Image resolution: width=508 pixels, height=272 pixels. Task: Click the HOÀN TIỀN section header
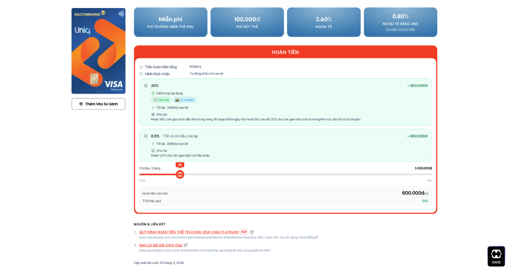[285, 52]
